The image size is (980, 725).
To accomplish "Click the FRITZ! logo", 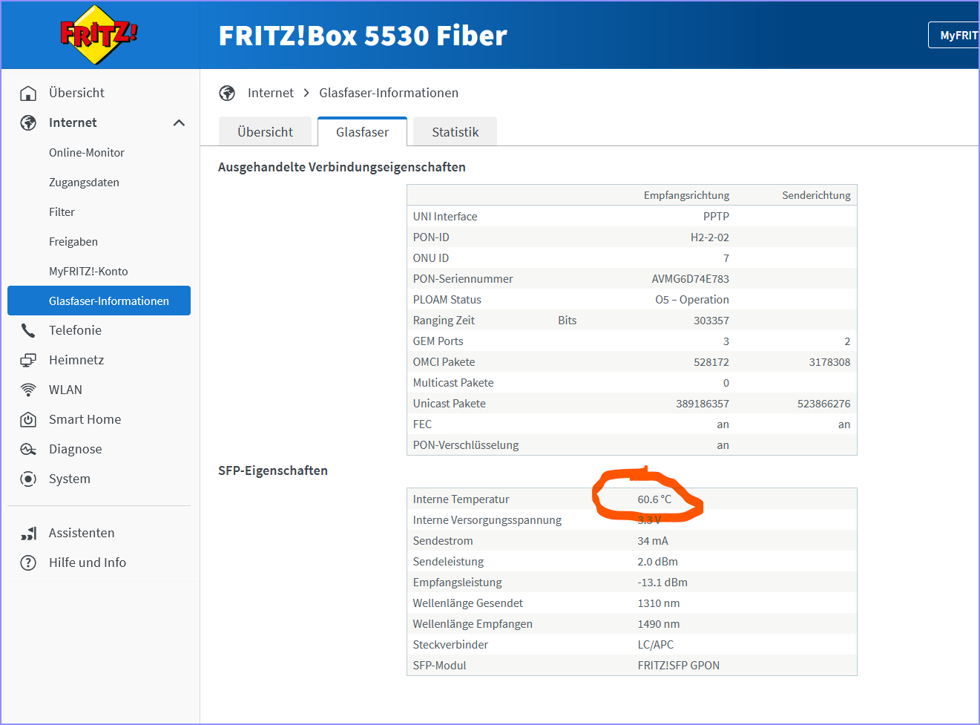I will (x=99, y=34).
